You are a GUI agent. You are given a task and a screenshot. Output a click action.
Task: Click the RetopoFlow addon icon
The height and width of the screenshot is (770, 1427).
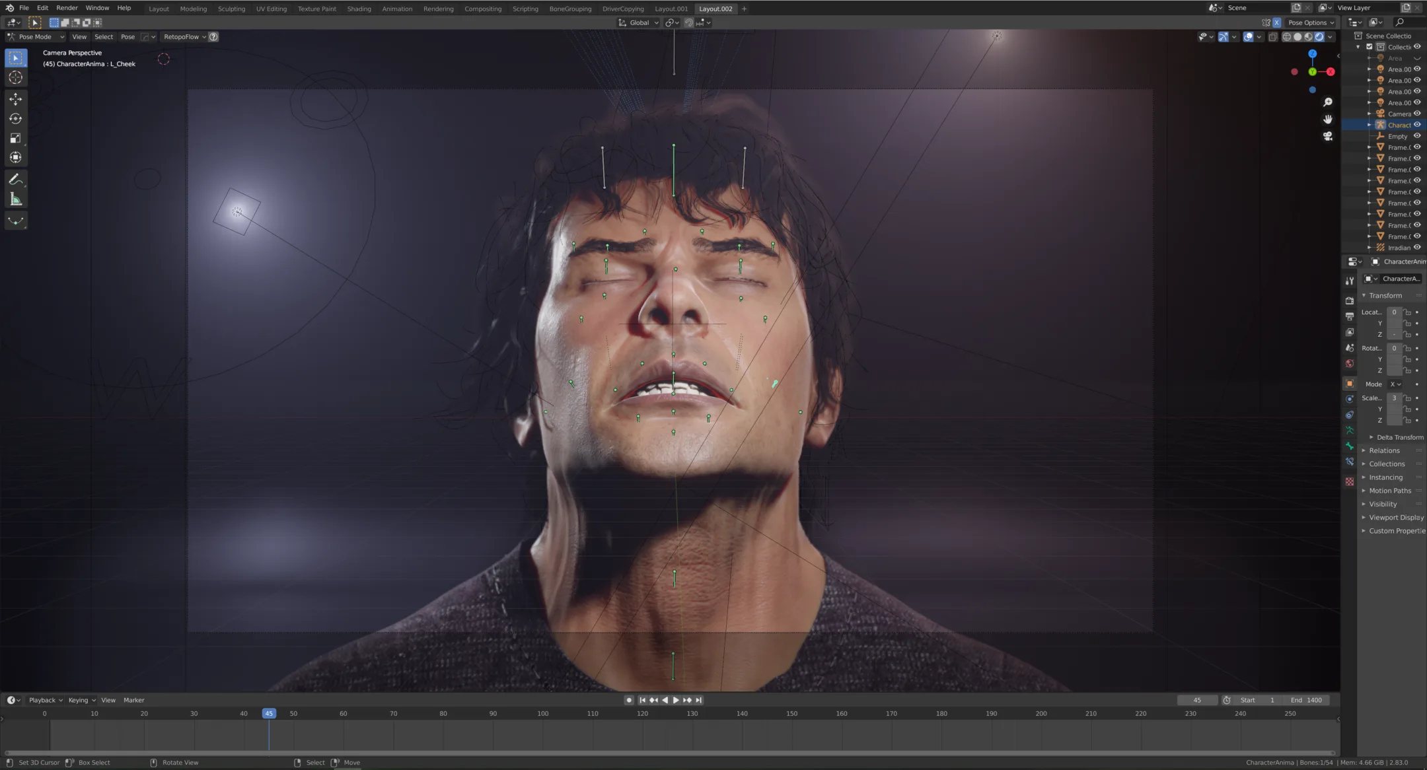212,36
